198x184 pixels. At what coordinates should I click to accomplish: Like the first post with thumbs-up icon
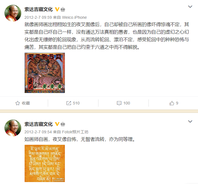(172, 103)
